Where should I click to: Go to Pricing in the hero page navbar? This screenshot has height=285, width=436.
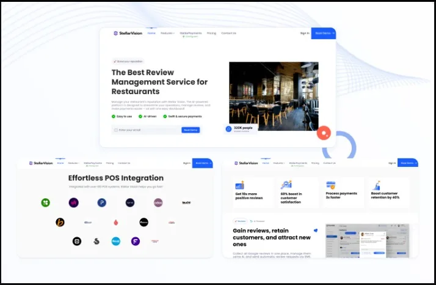tap(211, 33)
